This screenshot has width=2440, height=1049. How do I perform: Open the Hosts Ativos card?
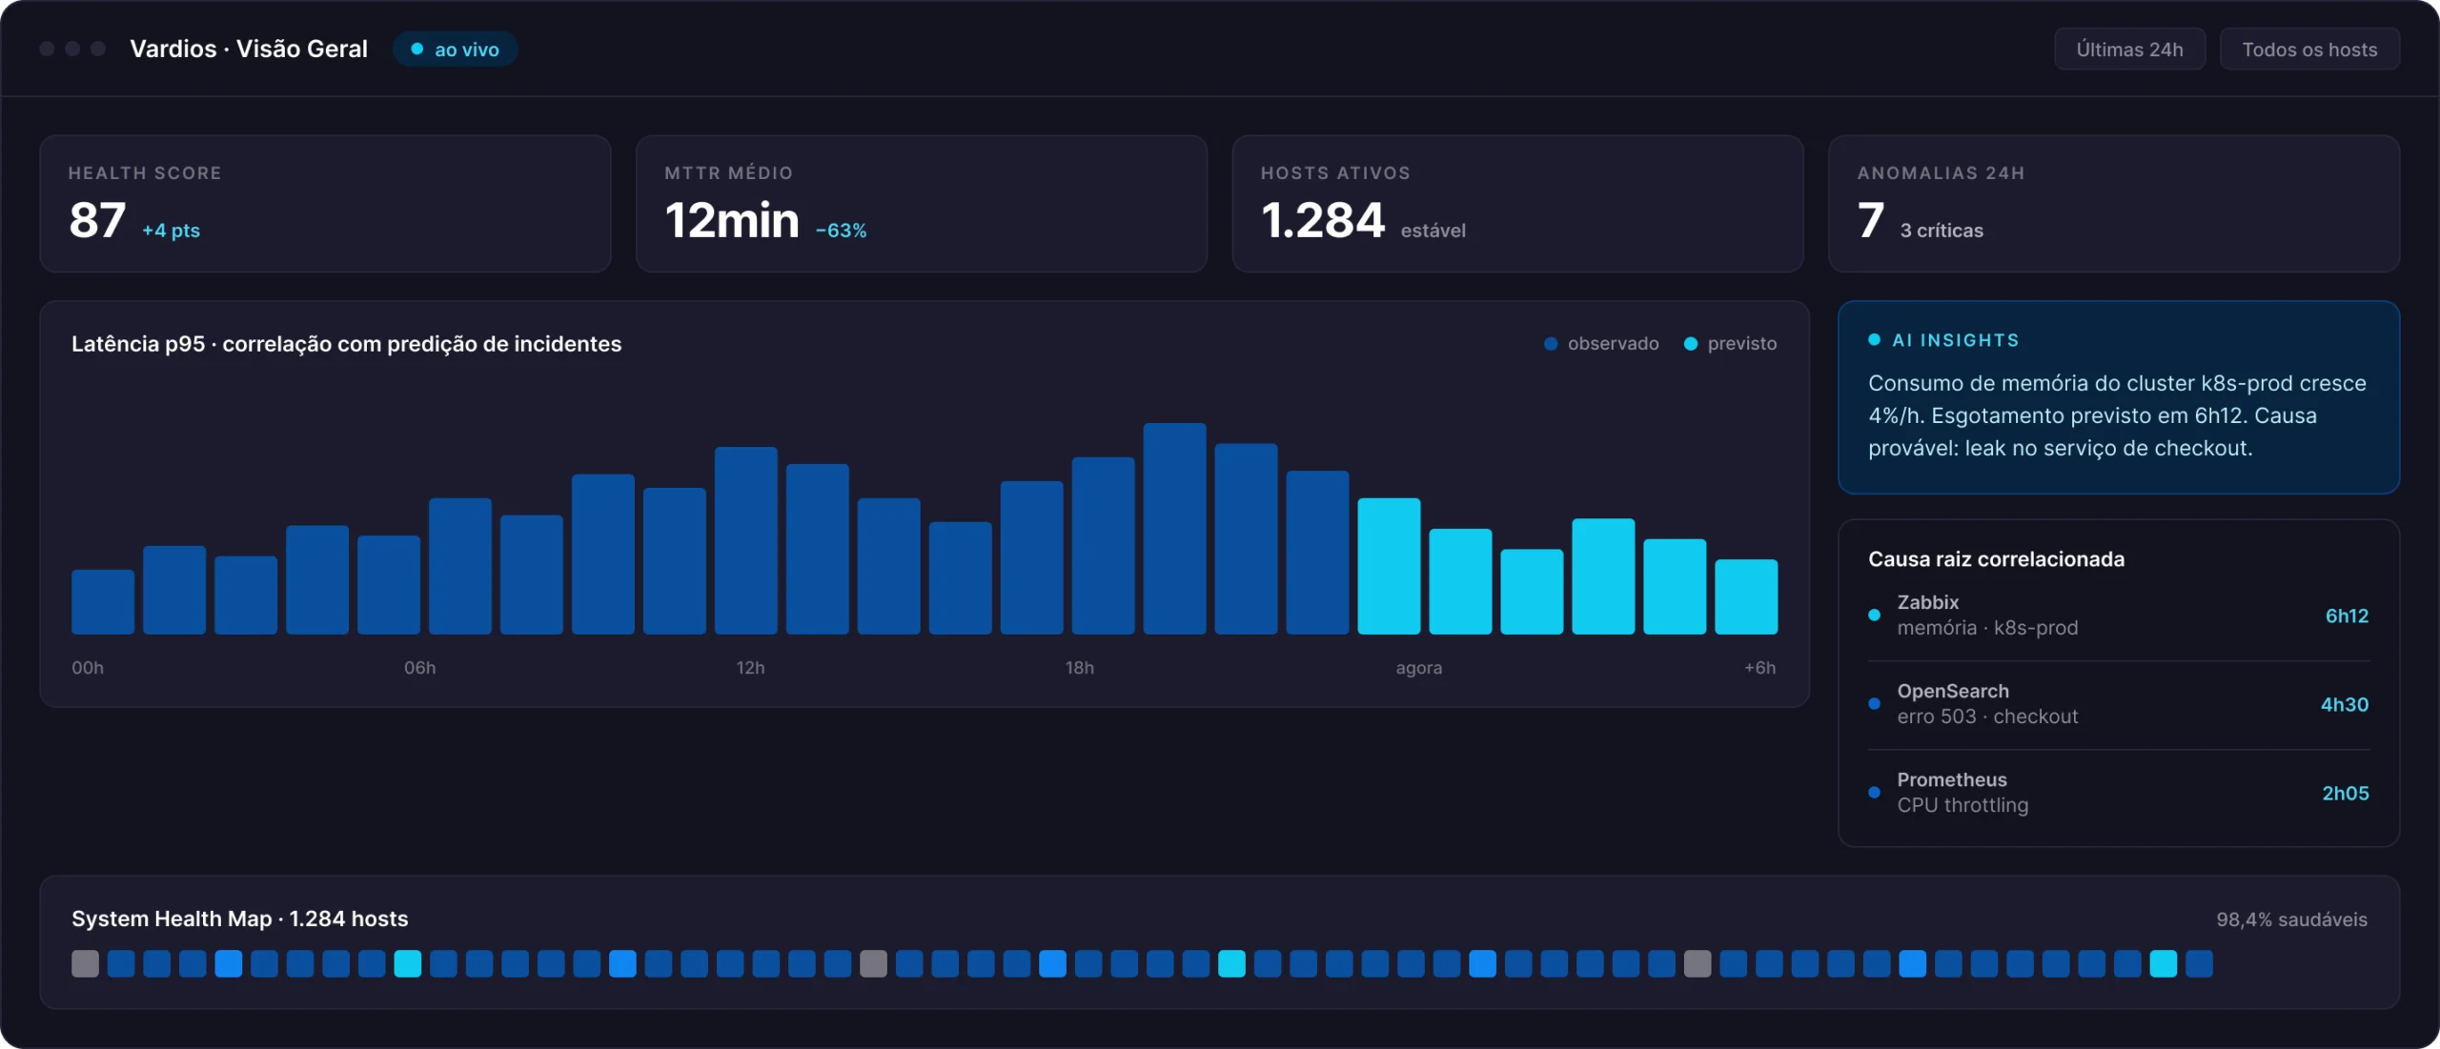1517,204
